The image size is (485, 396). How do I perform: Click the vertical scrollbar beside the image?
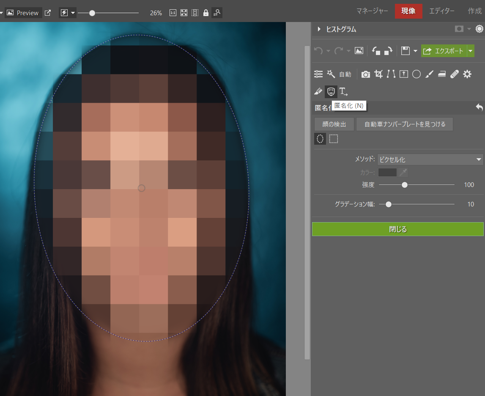tap(307, 203)
